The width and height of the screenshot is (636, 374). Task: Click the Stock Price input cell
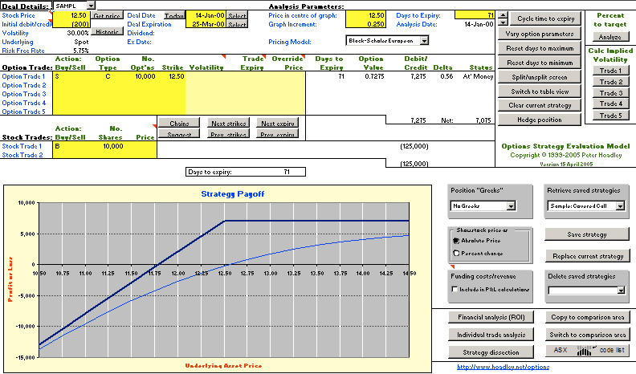[x=69, y=15]
